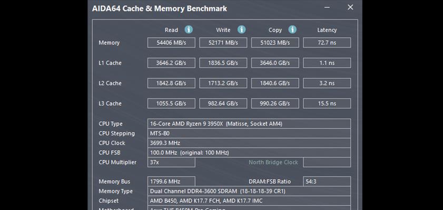Click the CPU Multiplier 37x field
The height and width of the screenshot is (210, 443).
(x=171, y=162)
